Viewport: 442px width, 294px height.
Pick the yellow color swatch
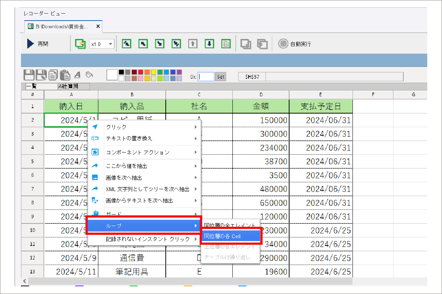click(154, 72)
